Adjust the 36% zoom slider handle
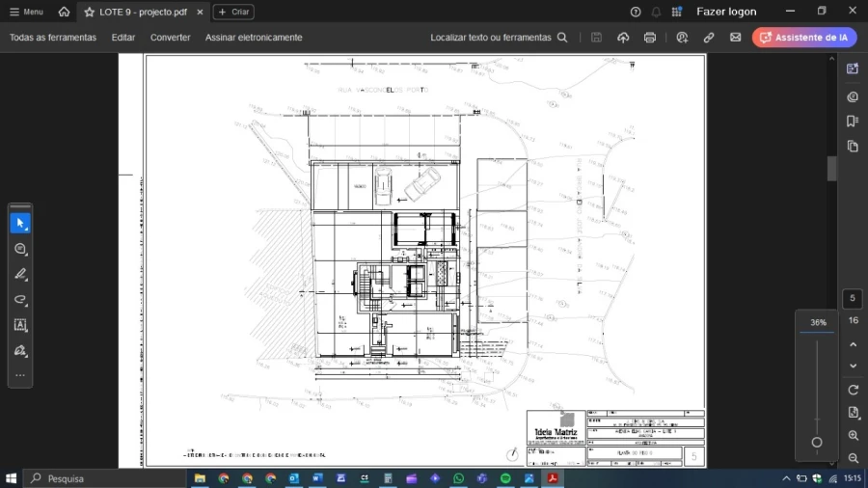 (x=817, y=443)
